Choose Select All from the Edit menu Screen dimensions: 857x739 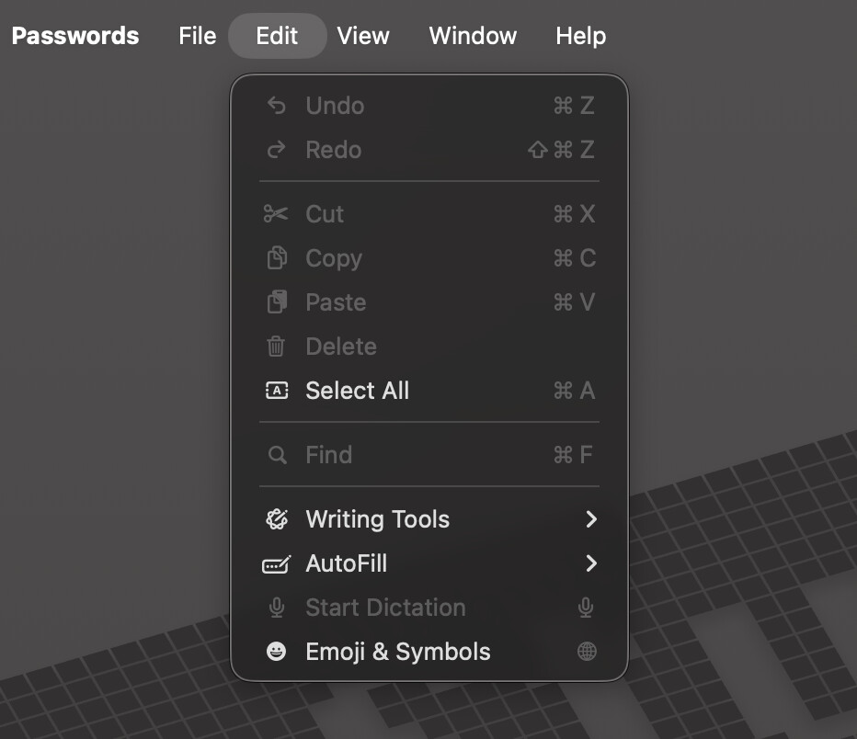(357, 391)
